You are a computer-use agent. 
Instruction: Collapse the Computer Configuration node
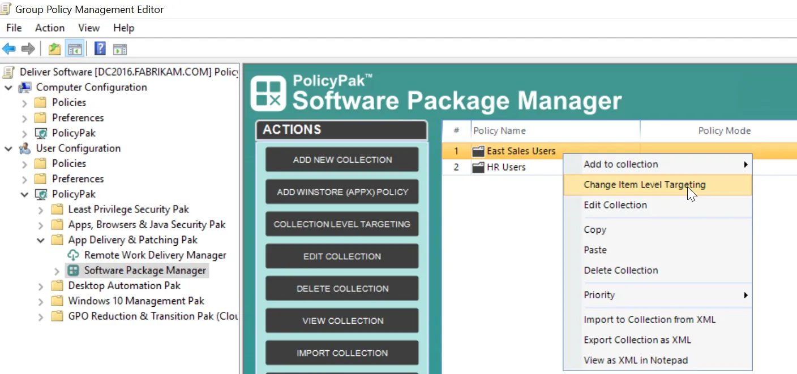click(x=8, y=88)
